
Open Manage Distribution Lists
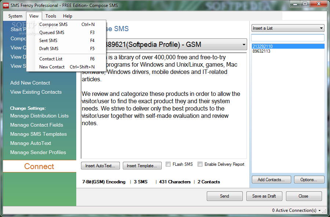point(39,116)
